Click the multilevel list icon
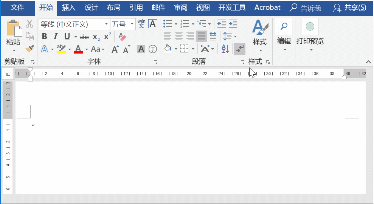 coord(201,24)
